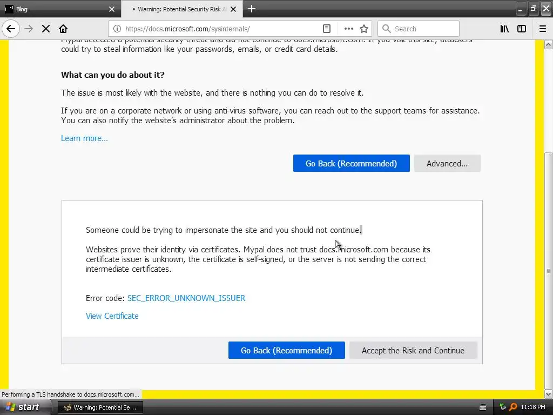Minimize the browser window
The image size is (553, 415).
[x=520, y=9]
